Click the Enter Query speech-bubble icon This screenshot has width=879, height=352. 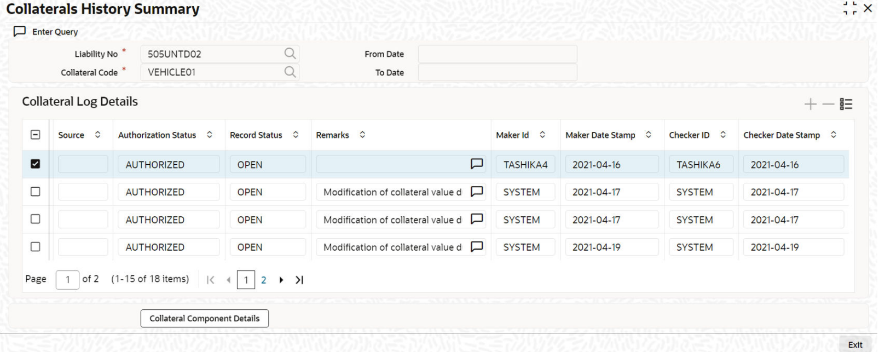[20, 31]
